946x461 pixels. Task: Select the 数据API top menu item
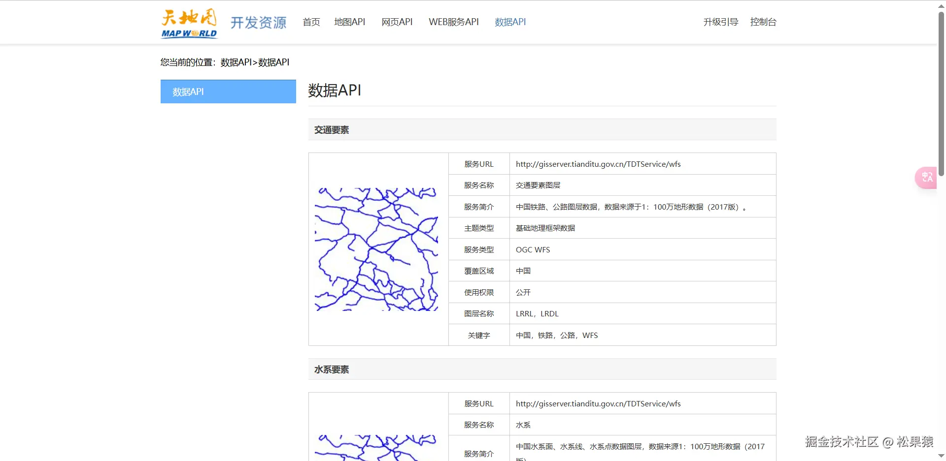coord(510,22)
